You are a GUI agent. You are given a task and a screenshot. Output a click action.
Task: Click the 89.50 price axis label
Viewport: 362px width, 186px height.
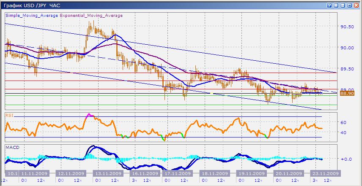point(347,69)
